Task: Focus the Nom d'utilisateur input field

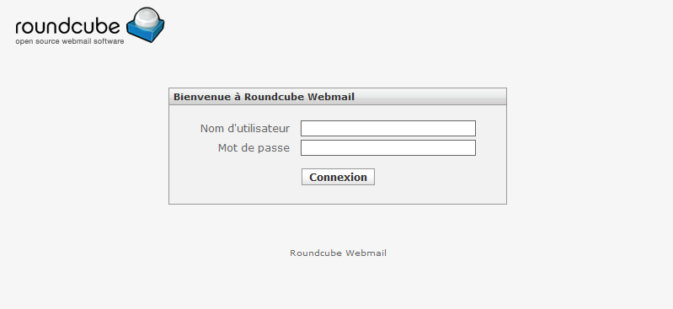Action: click(x=388, y=128)
